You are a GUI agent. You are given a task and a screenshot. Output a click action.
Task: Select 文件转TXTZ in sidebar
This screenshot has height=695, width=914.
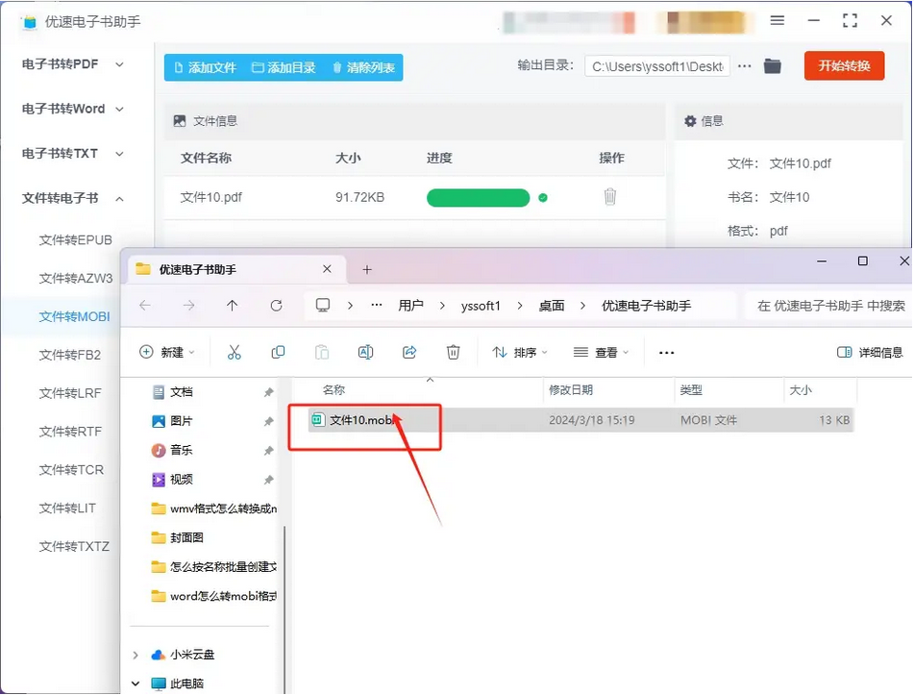click(x=74, y=546)
